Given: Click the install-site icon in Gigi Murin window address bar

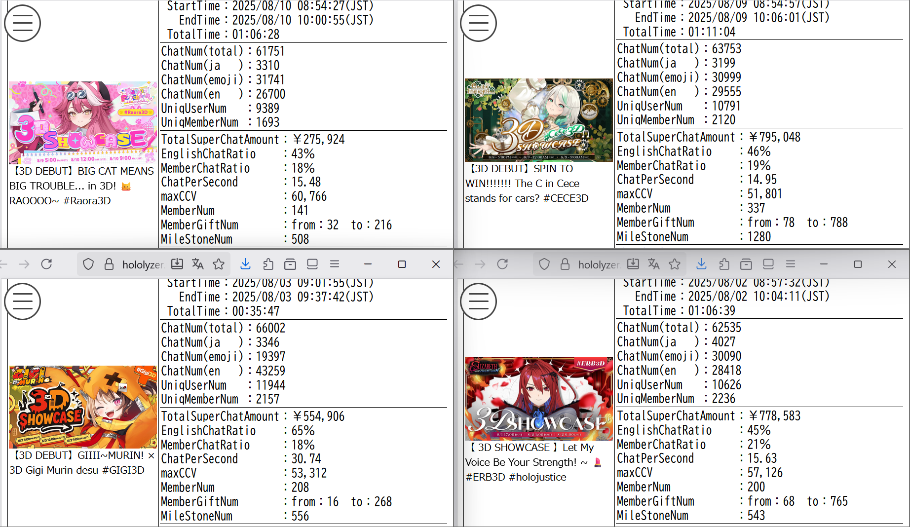Looking at the screenshot, I should [x=177, y=264].
